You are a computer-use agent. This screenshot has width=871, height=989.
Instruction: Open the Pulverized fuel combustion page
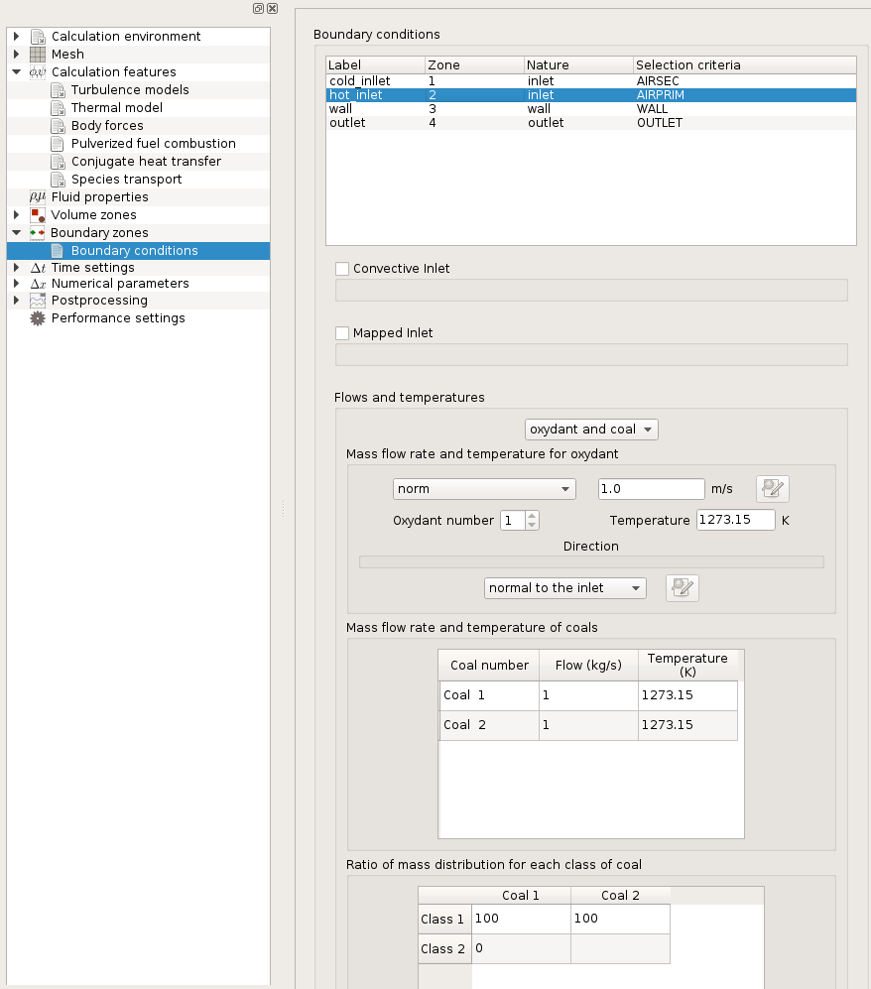153,144
